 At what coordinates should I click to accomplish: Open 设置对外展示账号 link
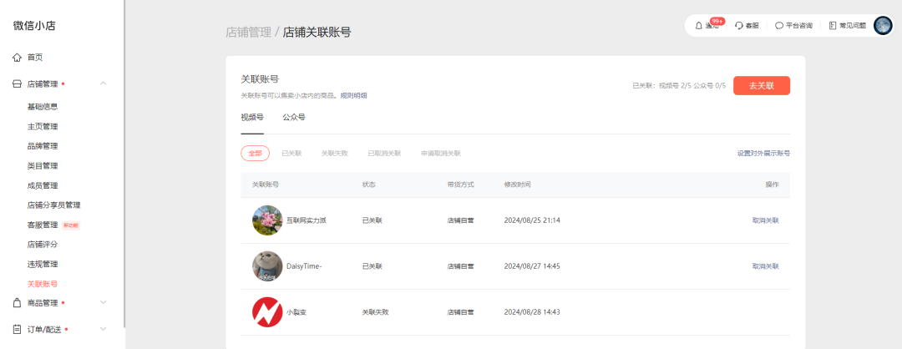(763, 154)
